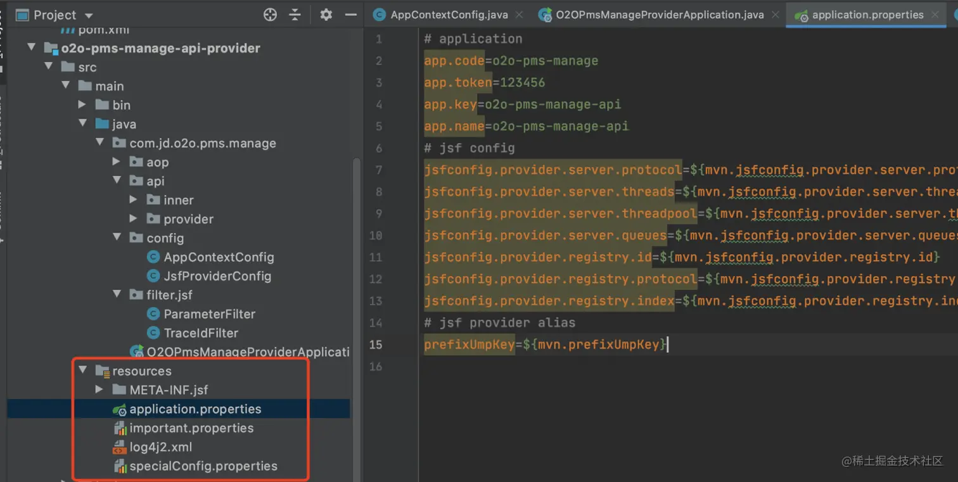
Task: Collapse com.jd.o2o.pms.manage package arrow
Action: (100, 143)
